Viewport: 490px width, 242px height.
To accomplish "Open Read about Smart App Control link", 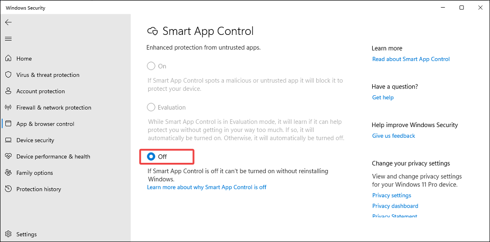I will coord(411,59).
